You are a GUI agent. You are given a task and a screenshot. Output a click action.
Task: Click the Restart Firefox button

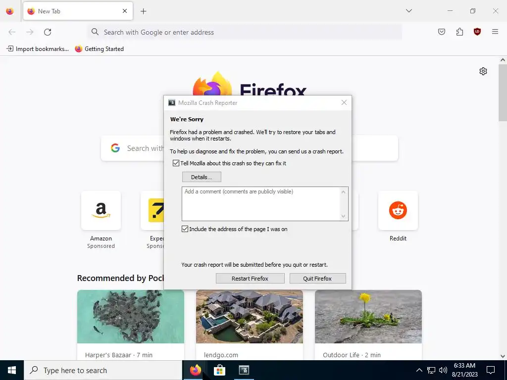250,279
